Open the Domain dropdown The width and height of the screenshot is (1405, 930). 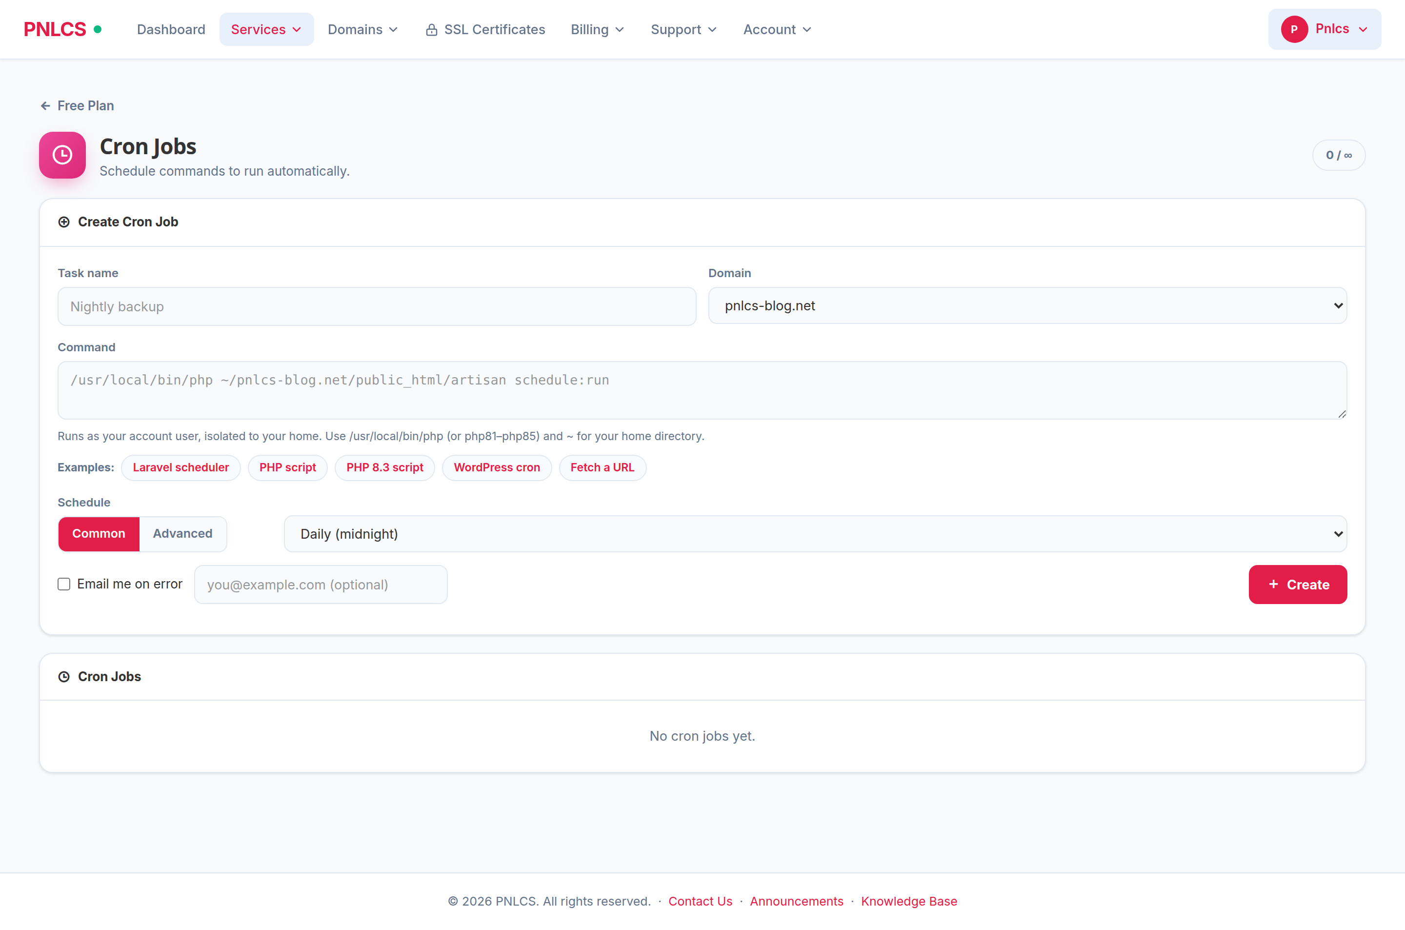1027,305
